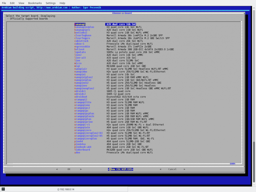Open the Settings menu
This screenshot has width=256, height=192.
(50, 3)
